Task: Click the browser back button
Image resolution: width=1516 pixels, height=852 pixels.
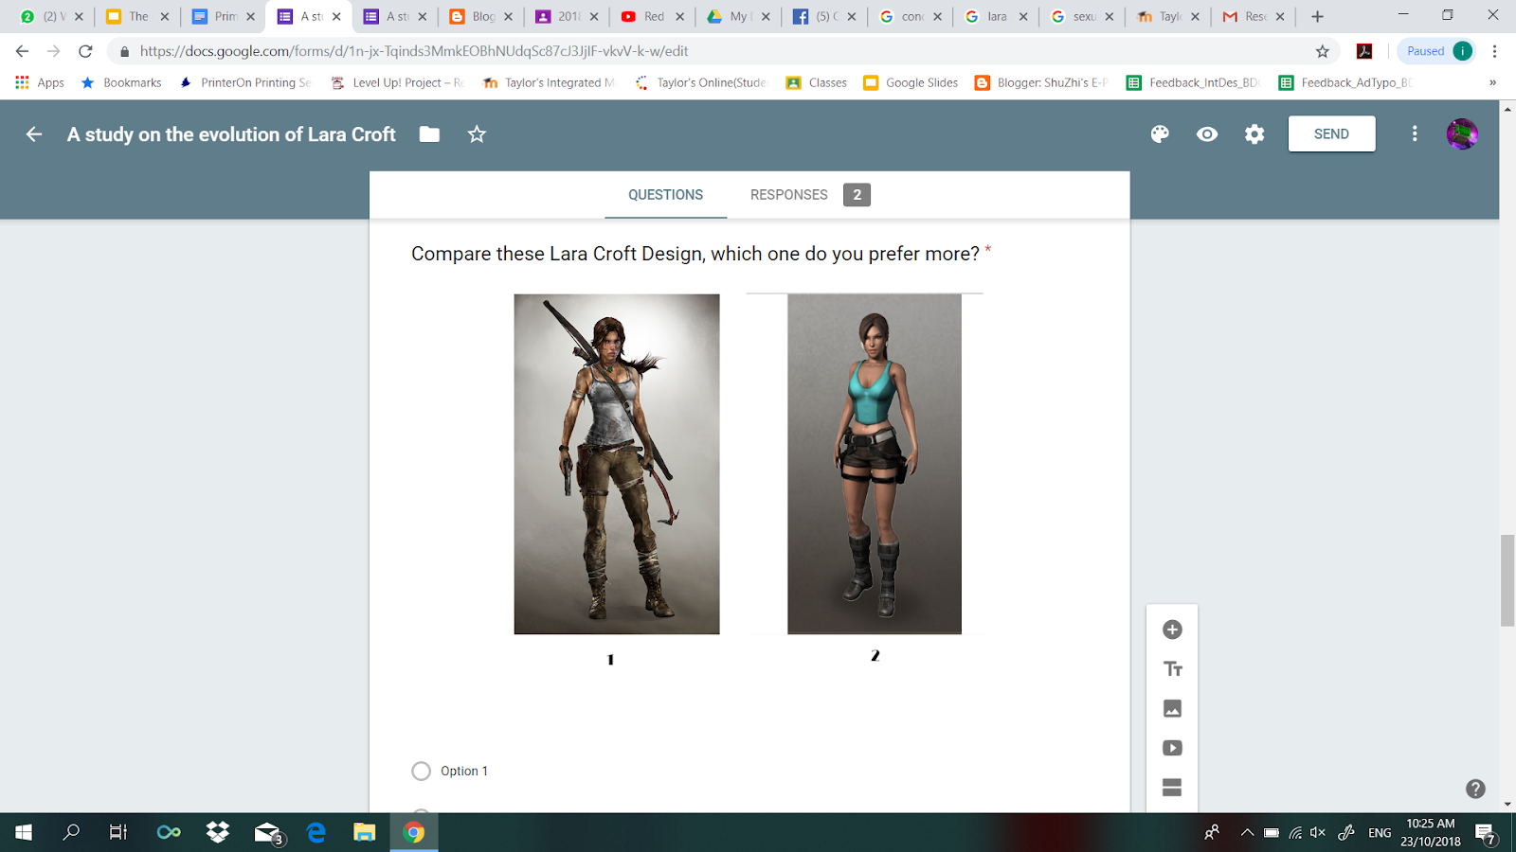Action: (23, 51)
